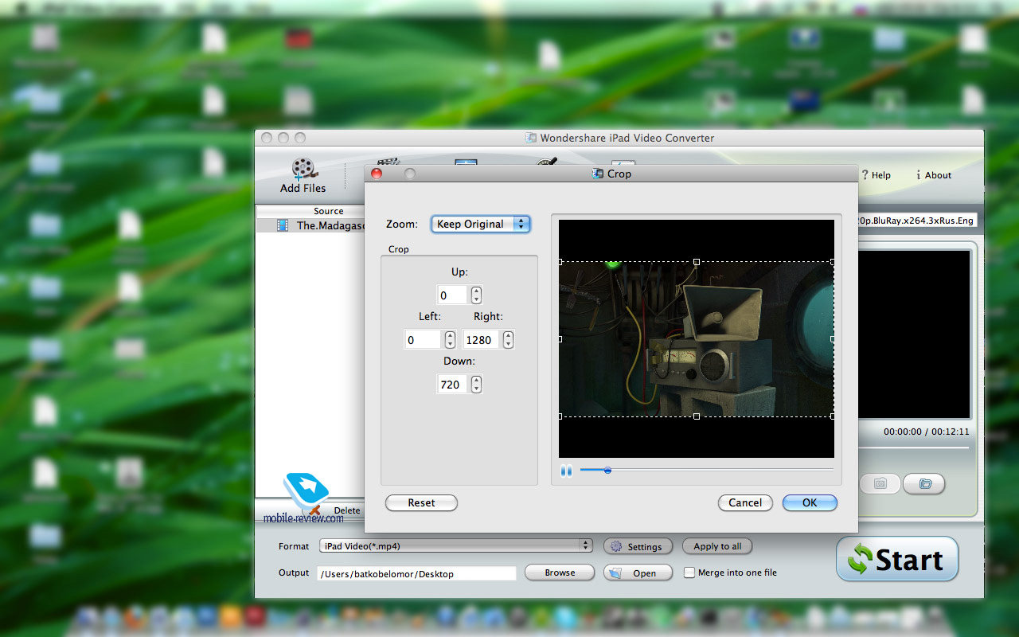1019x637 pixels.
Task: Select the top-right corner crop handle
Action: tap(833, 262)
